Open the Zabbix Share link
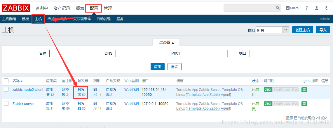333x128 pixels. pos(292,8)
